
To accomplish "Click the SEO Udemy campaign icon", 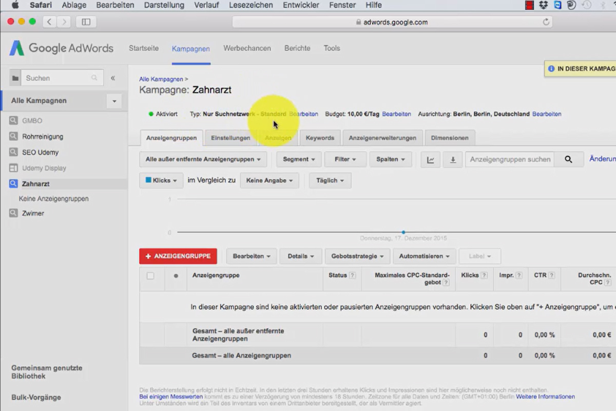I will (13, 152).
